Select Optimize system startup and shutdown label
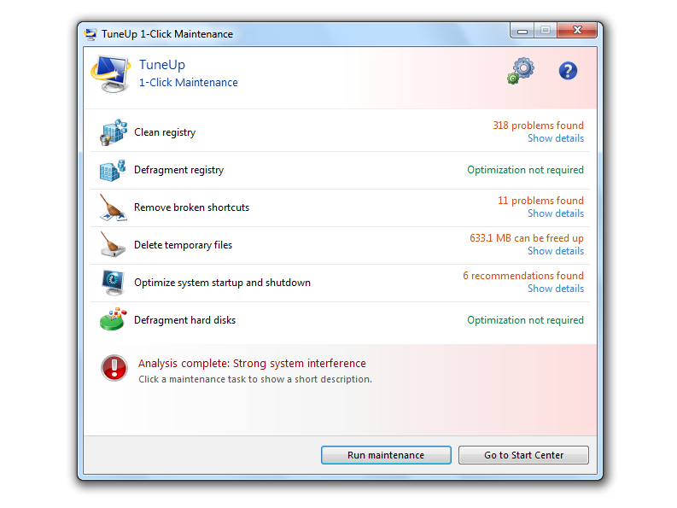Image resolution: width=677 pixels, height=508 pixels. point(222,283)
